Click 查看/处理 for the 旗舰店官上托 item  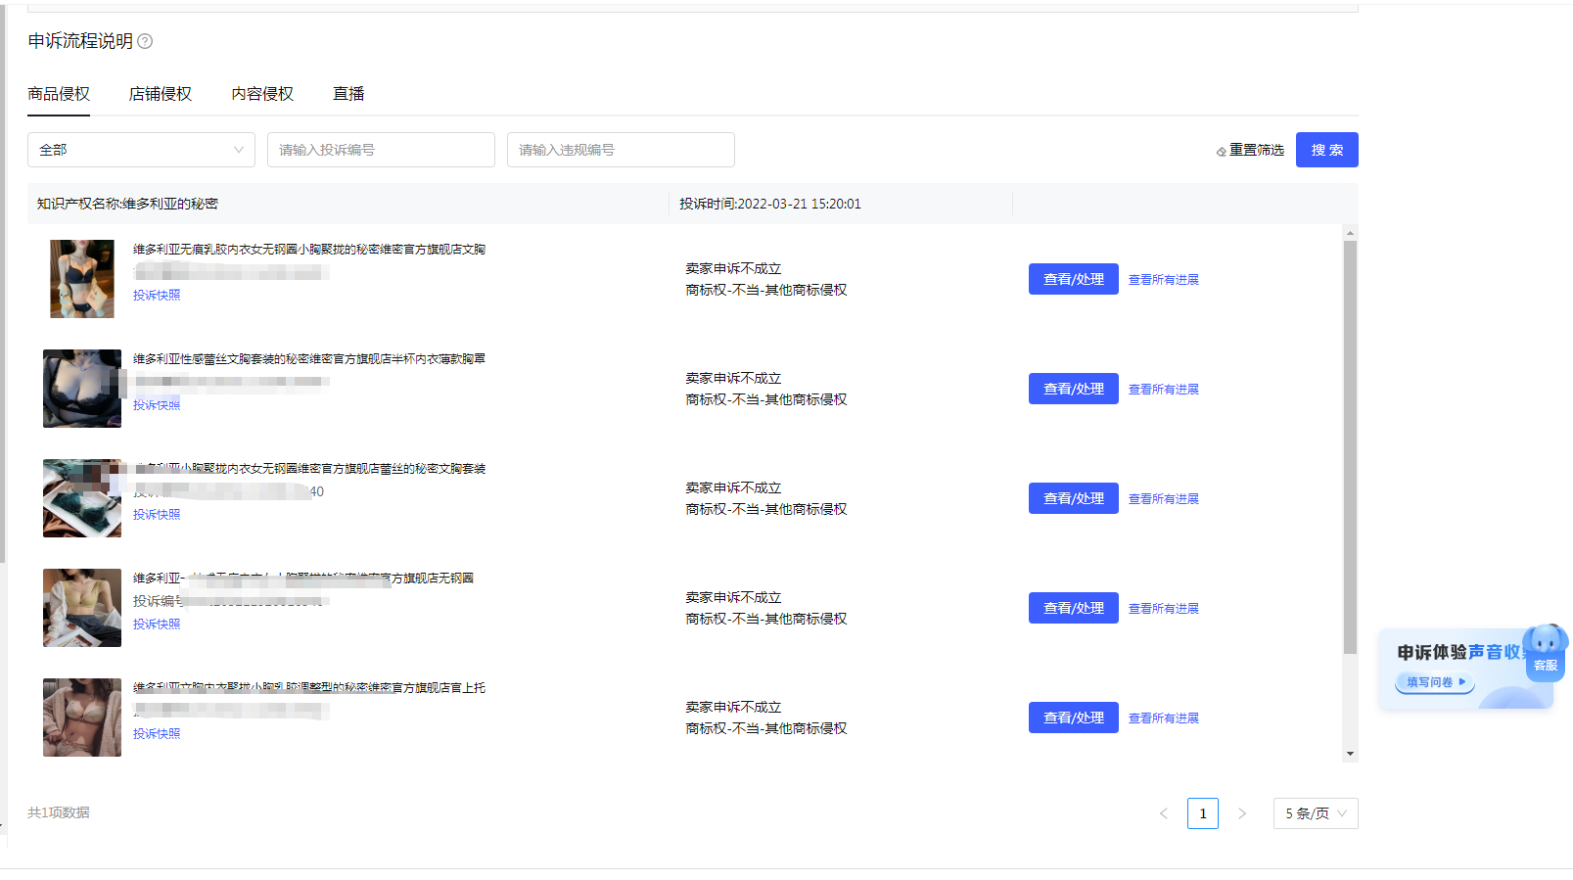pyautogui.click(x=1074, y=718)
